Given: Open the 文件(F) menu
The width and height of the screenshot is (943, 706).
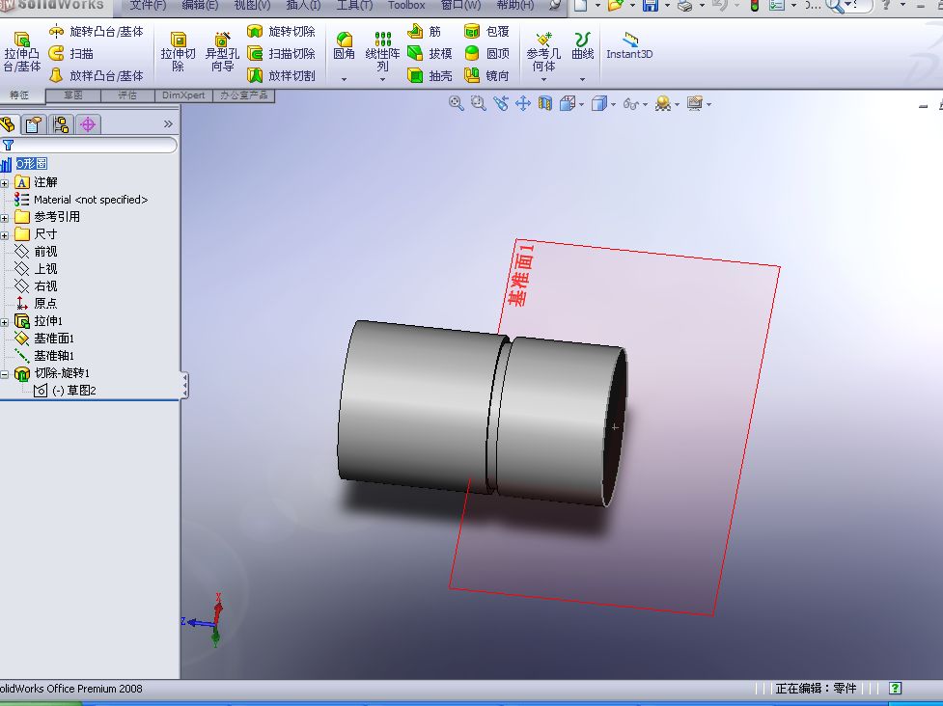Looking at the screenshot, I should 148,6.
